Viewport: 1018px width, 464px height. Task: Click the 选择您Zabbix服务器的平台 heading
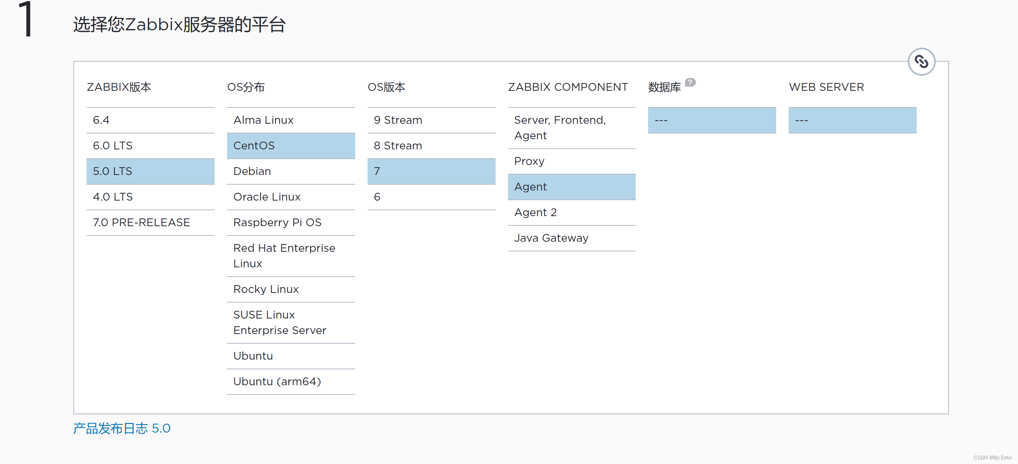point(179,24)
